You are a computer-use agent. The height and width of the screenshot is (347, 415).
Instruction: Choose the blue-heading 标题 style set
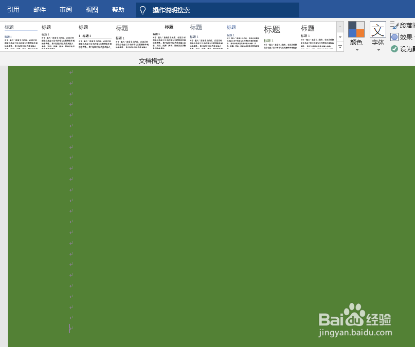point(242,37)
